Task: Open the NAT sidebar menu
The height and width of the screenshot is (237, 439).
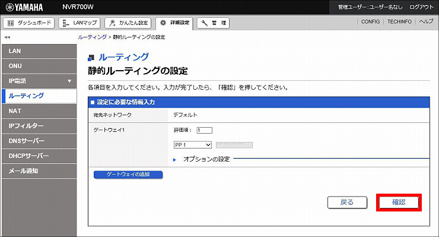Action: coord(39,111)
